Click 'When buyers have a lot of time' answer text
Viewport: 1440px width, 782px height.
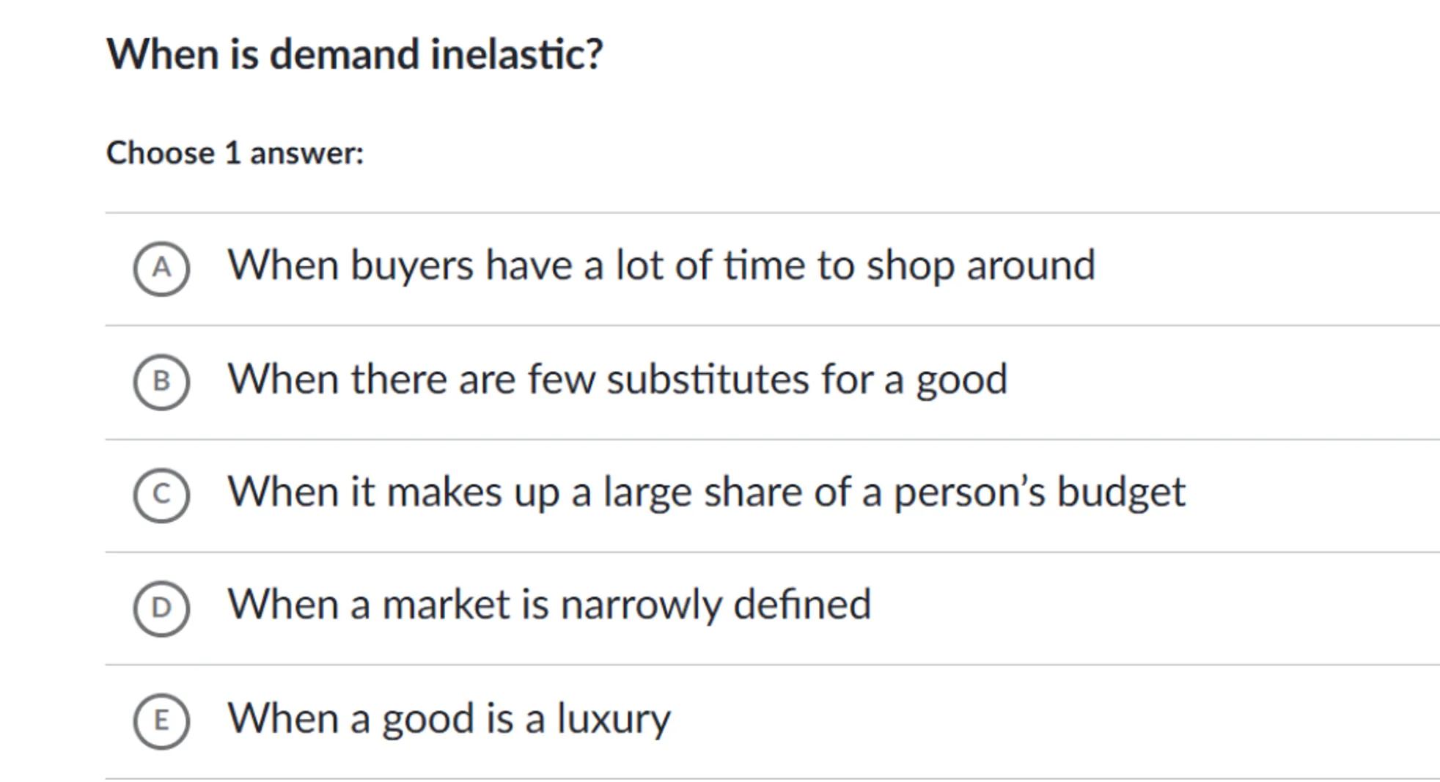tap(661, 265)
